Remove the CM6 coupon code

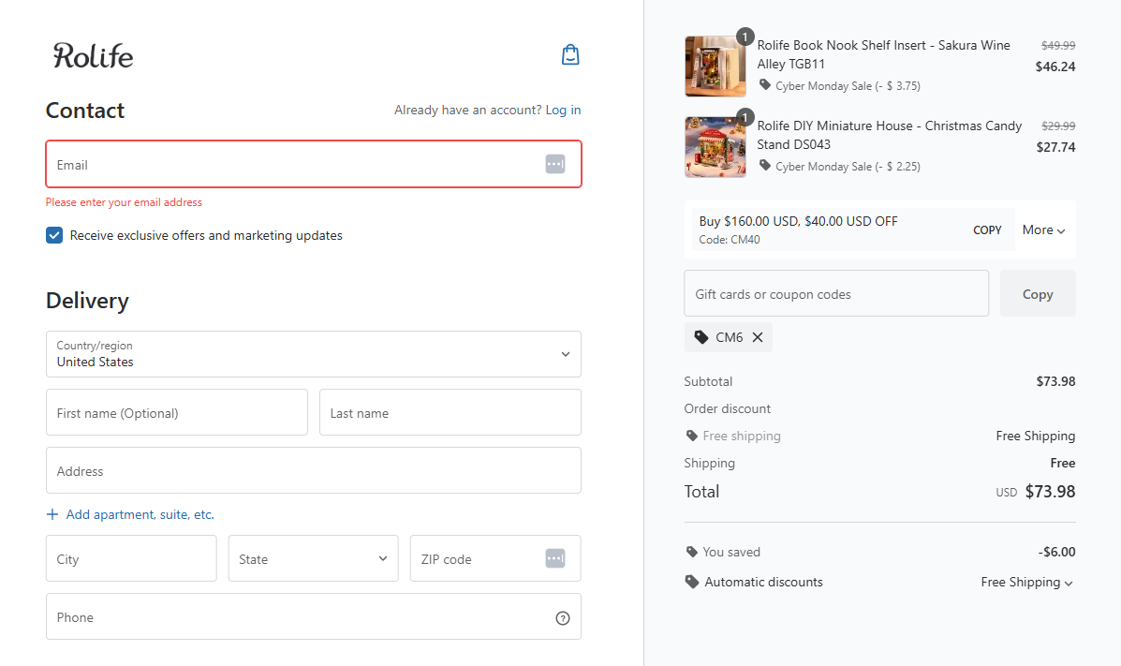pyautogui.click(x=758, y=337)
